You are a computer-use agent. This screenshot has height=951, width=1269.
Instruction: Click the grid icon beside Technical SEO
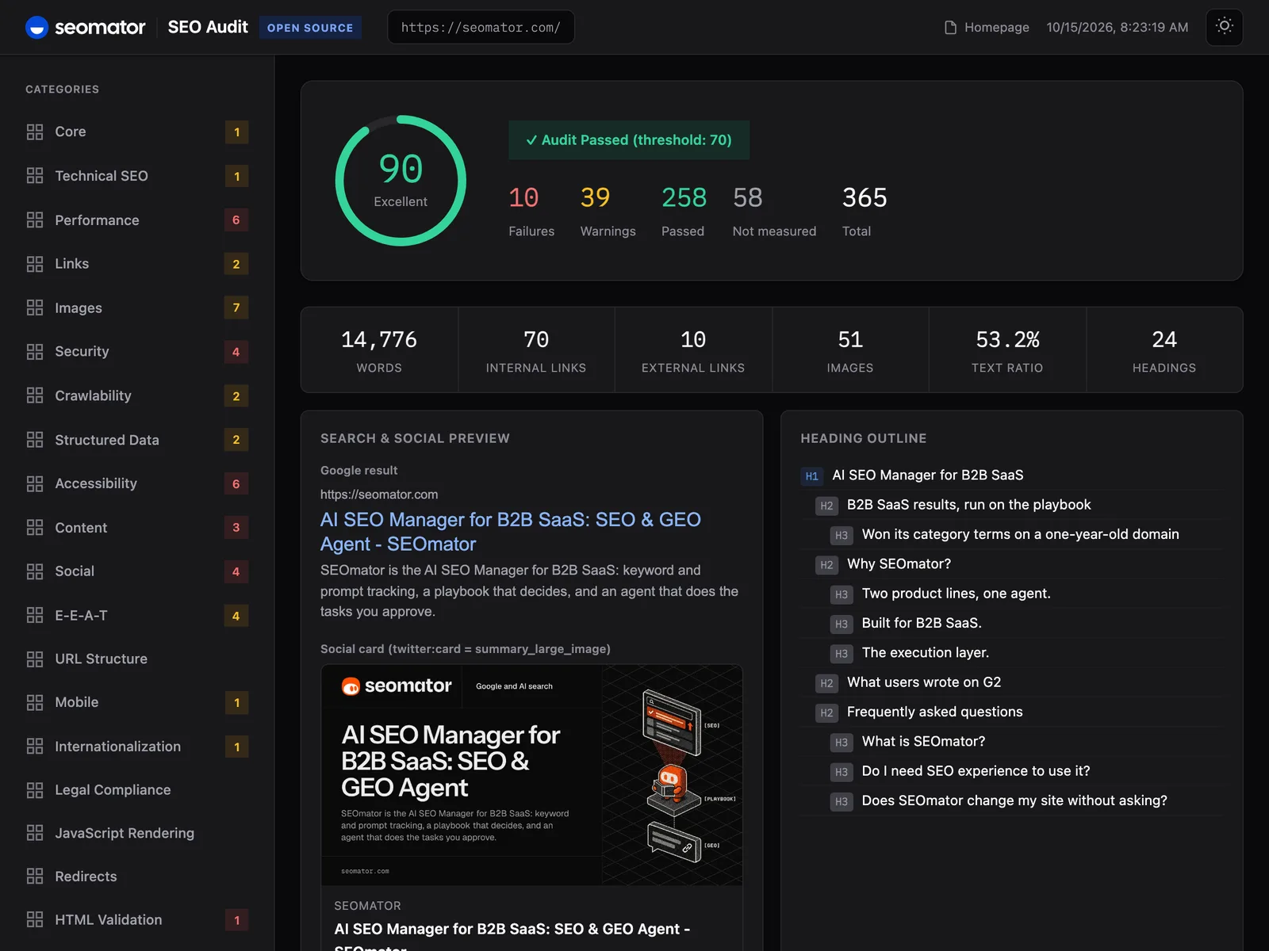pyautogui.click(x=35, y=176)
